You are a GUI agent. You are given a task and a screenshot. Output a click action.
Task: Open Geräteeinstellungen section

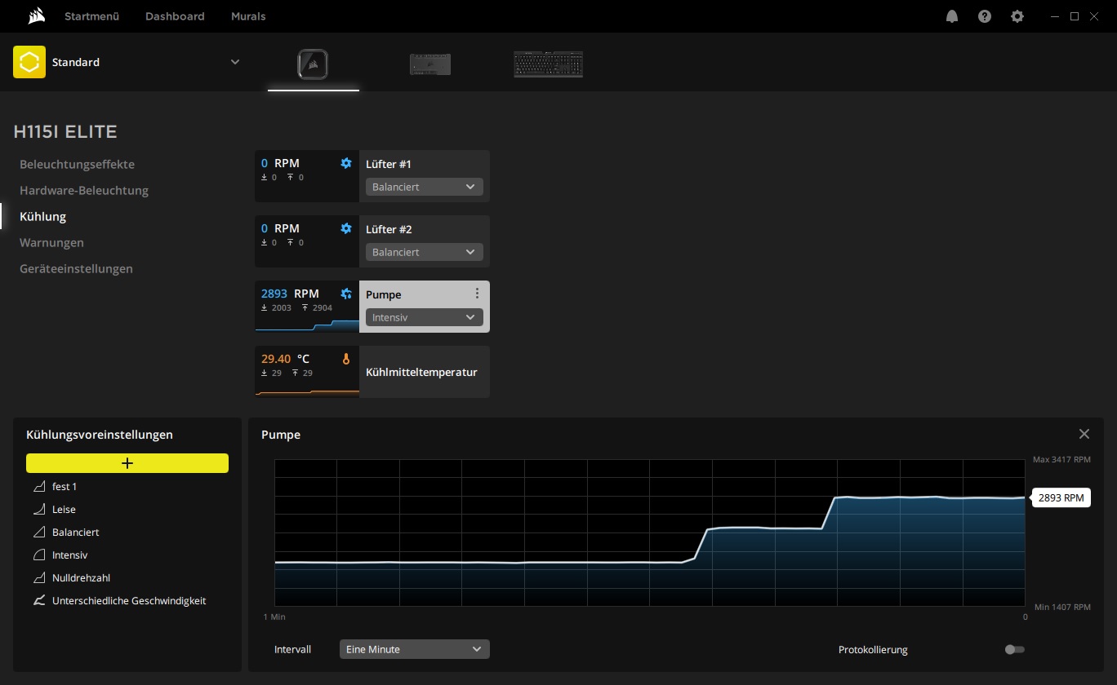[x=76, y=268]
